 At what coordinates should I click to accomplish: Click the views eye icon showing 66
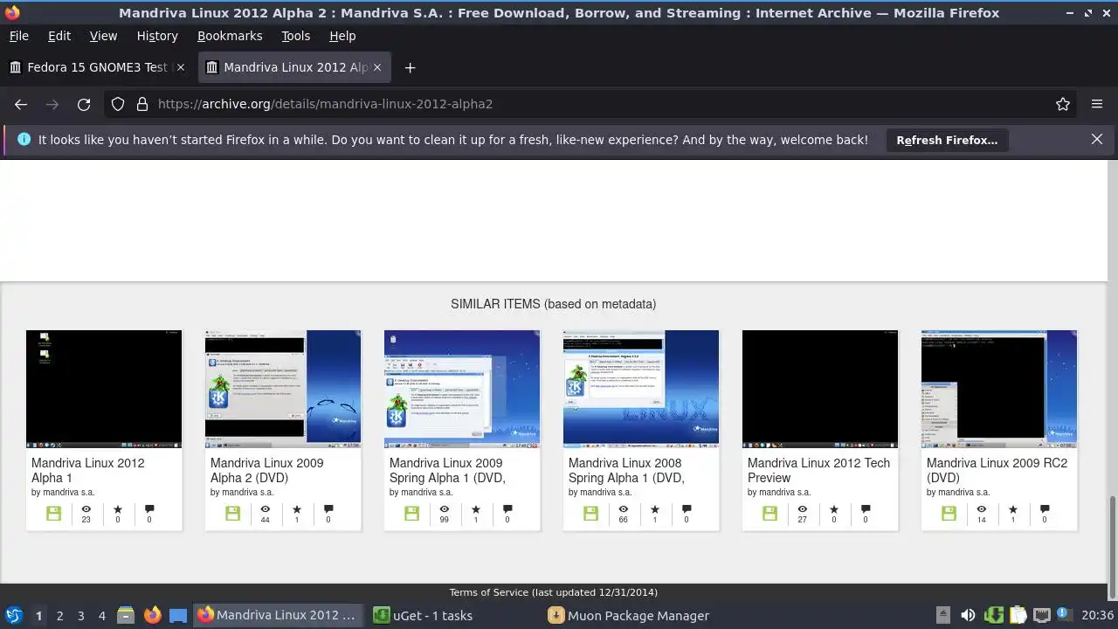click(x=624, y=509)
